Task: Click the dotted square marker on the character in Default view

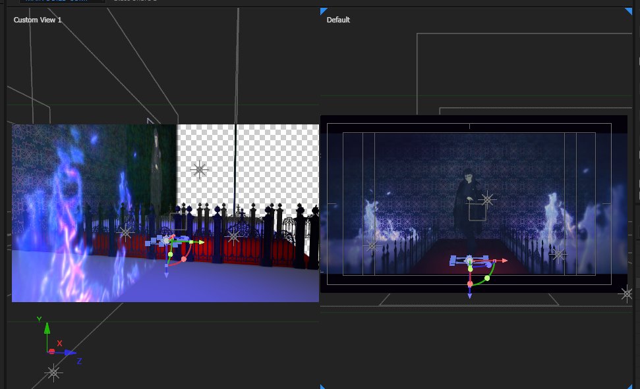Action: click(477, 212)
